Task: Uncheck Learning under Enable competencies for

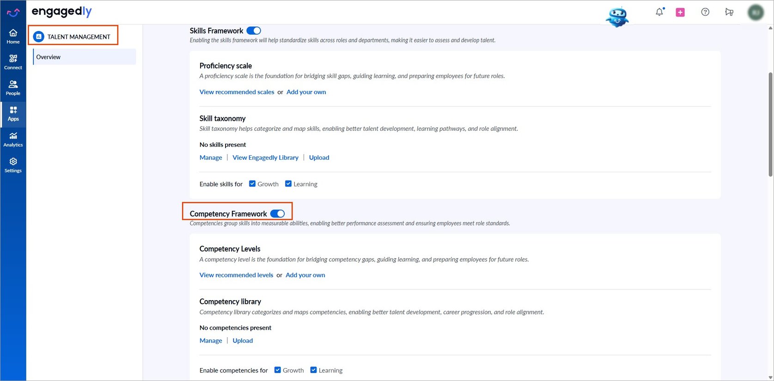Action: coord(313,370)
